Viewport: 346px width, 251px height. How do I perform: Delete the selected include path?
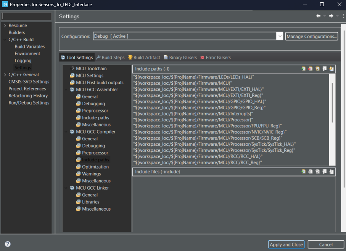click(311, 69)
